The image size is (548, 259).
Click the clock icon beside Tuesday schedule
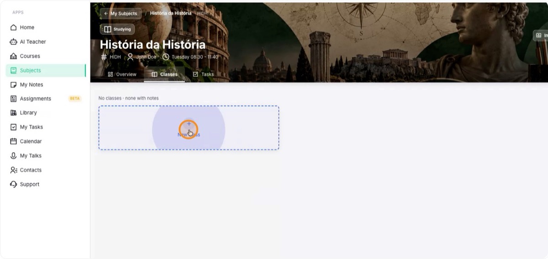tap(166, 57)
